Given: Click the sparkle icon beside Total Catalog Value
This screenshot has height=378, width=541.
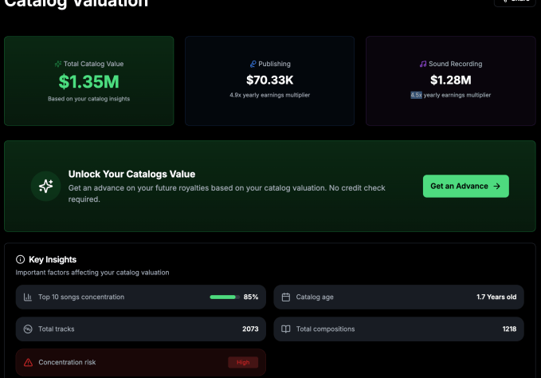Looking at the screenshot, I should [x=58, y=64].
